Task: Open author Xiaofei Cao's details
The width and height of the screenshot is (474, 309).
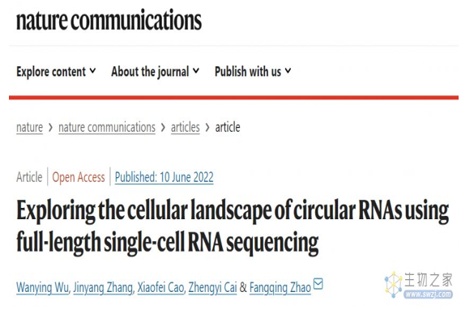Action: (160, 288)
